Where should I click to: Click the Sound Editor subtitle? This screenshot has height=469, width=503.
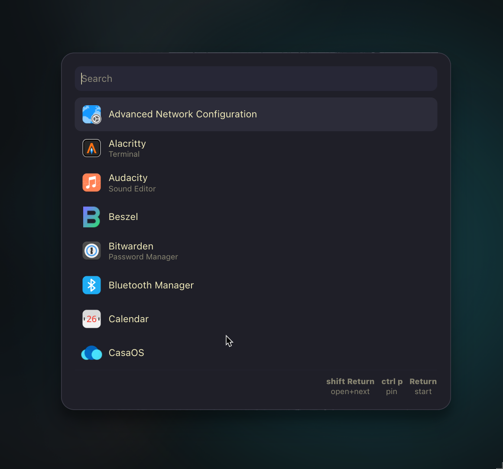tap(132, 189)
